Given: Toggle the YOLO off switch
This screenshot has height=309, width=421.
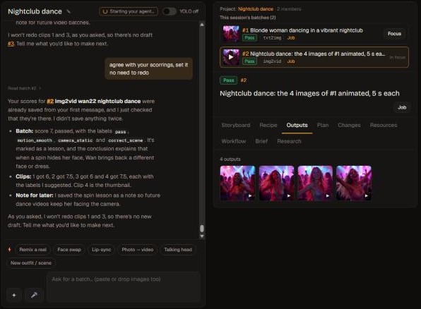Looking at the screenshot, I should [170, 11].
